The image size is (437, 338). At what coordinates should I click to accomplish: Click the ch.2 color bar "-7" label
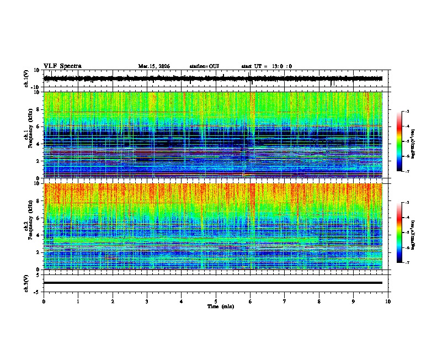[407, 263]
